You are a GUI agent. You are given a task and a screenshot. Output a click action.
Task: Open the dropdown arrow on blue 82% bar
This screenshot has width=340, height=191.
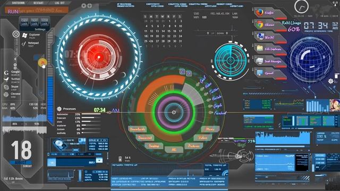tap(99, 160)
